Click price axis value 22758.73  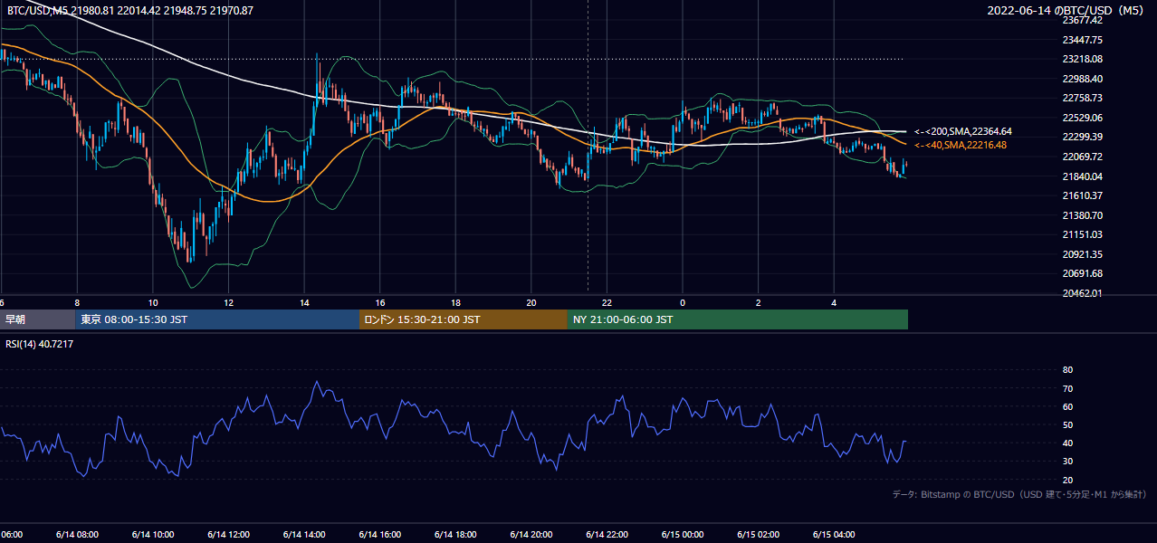tap(1082, 98)
